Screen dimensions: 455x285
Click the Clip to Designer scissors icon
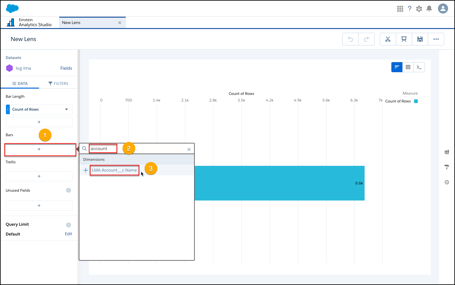(x=388, y=39)
